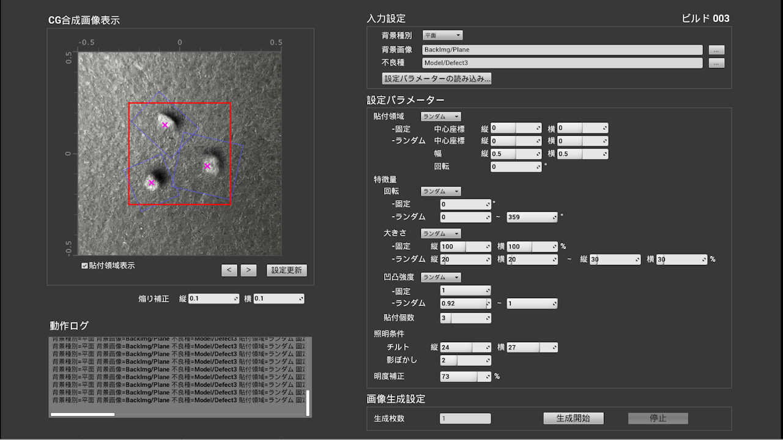Click the 固定 中心座標 横 field
This screenshot has width=783, height=440.
tap(582, 128)
